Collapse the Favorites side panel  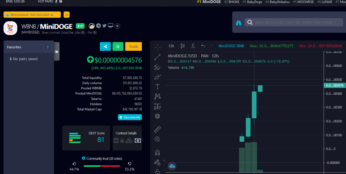[x=57, y=51]
